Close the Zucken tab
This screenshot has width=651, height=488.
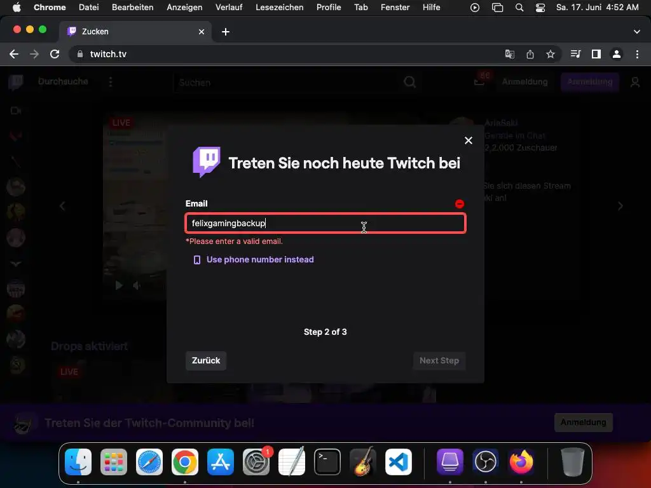(x=202, y=32)
